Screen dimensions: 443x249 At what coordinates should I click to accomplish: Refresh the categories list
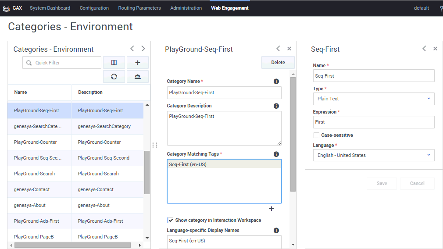114,77
